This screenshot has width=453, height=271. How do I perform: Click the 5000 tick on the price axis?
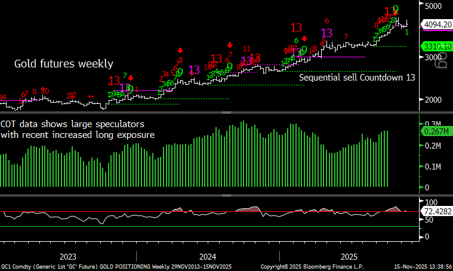433,7
